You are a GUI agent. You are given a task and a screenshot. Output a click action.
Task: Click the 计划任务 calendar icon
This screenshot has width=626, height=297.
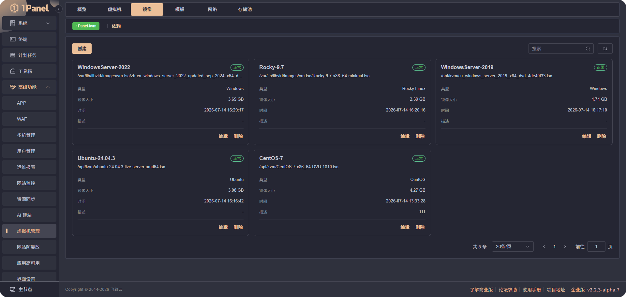click(13, 55)
